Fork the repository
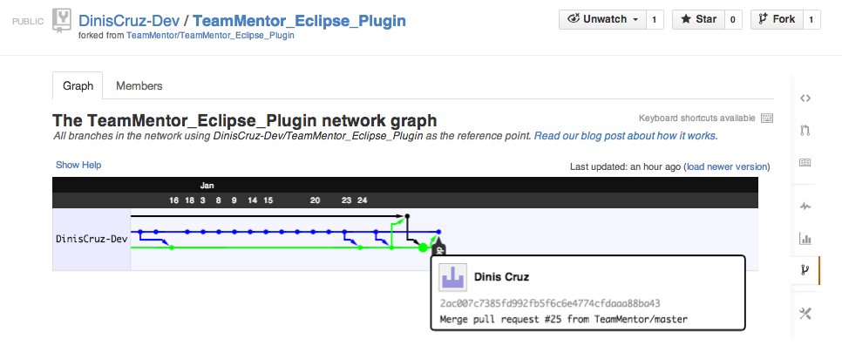842x359 pixels. click(776, 19)
